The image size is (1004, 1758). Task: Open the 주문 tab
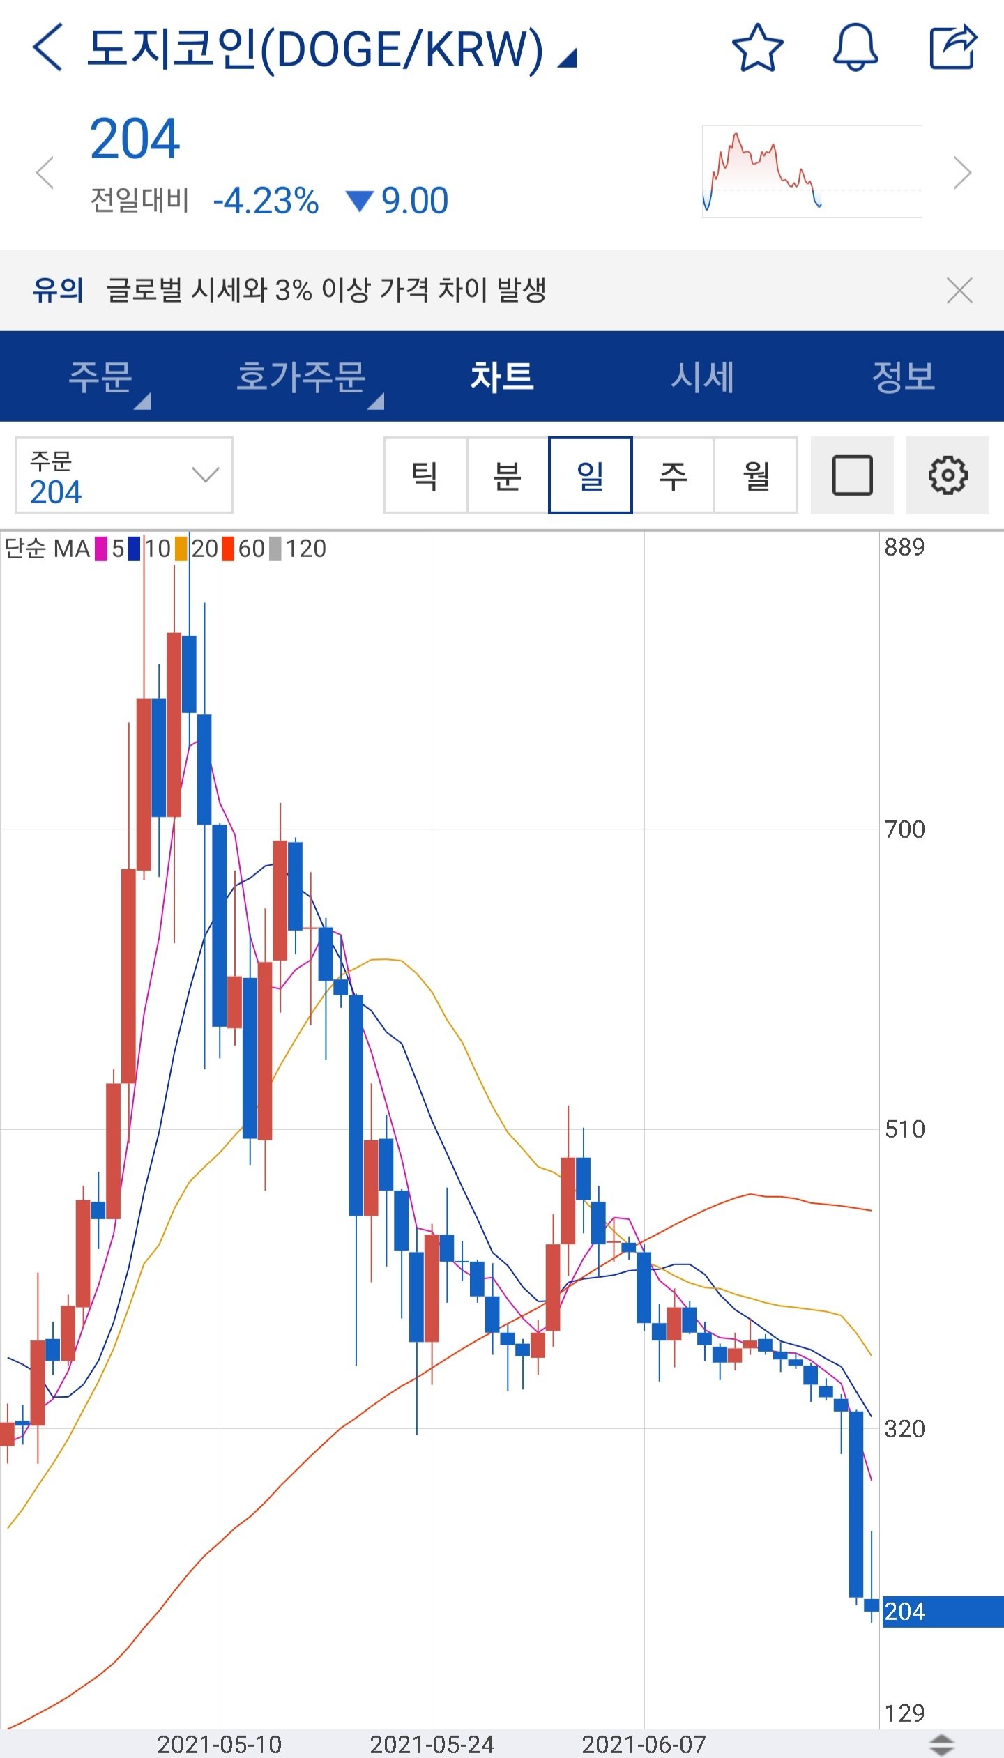100,376
